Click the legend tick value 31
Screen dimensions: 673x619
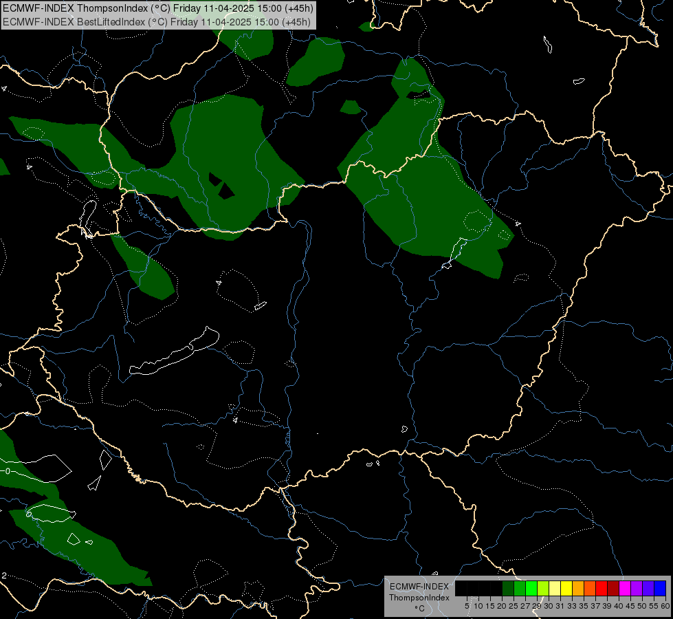click(560, 606)
